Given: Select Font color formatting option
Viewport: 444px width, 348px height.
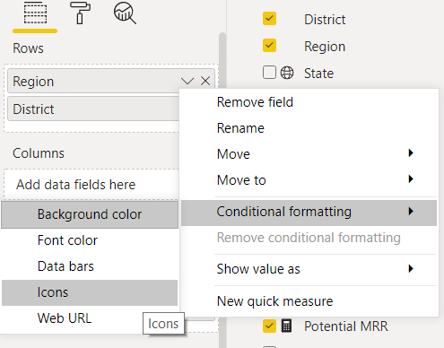Looking at the screenshot, I should (90, 240).
